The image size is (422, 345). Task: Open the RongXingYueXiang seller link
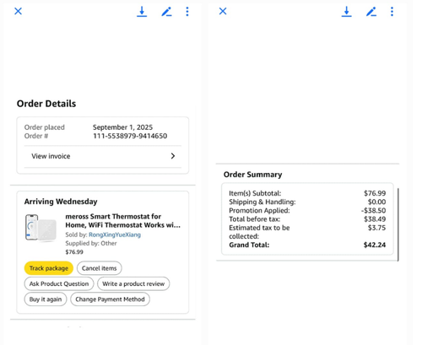coord(115,234)
